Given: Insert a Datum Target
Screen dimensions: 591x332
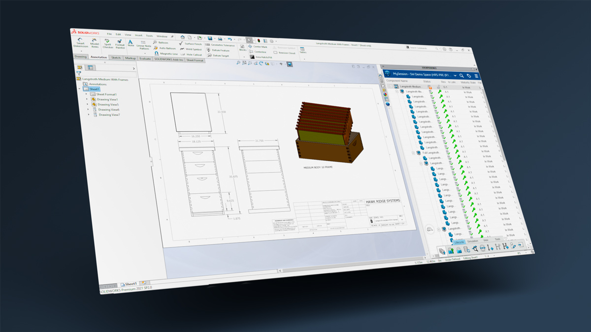Looking at the screenshot, I should coord(218,56).
